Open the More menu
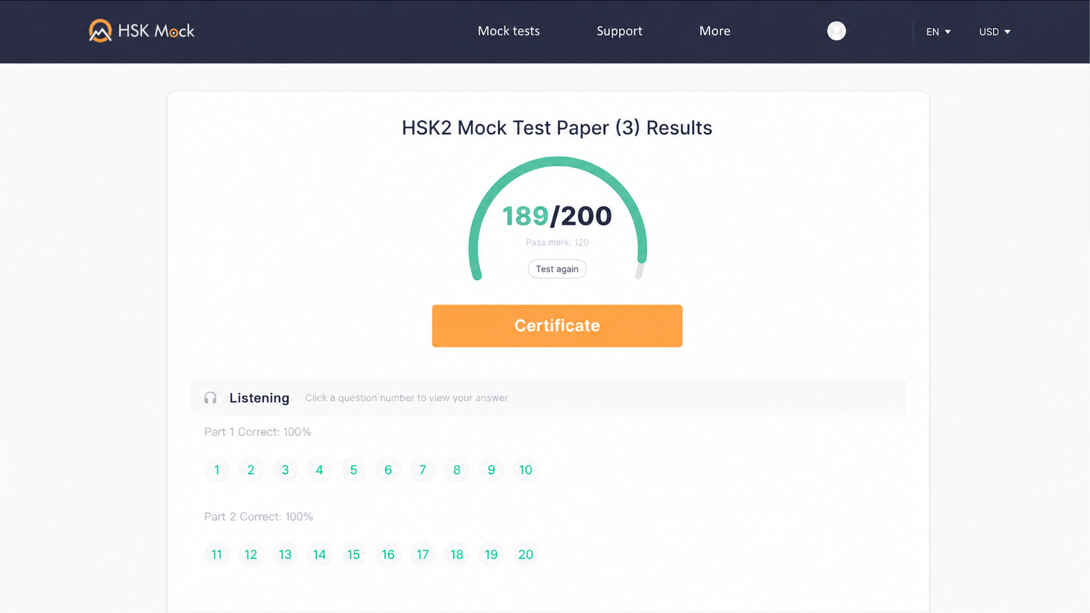Screen dimensions: 1090x613 [714, 31]
